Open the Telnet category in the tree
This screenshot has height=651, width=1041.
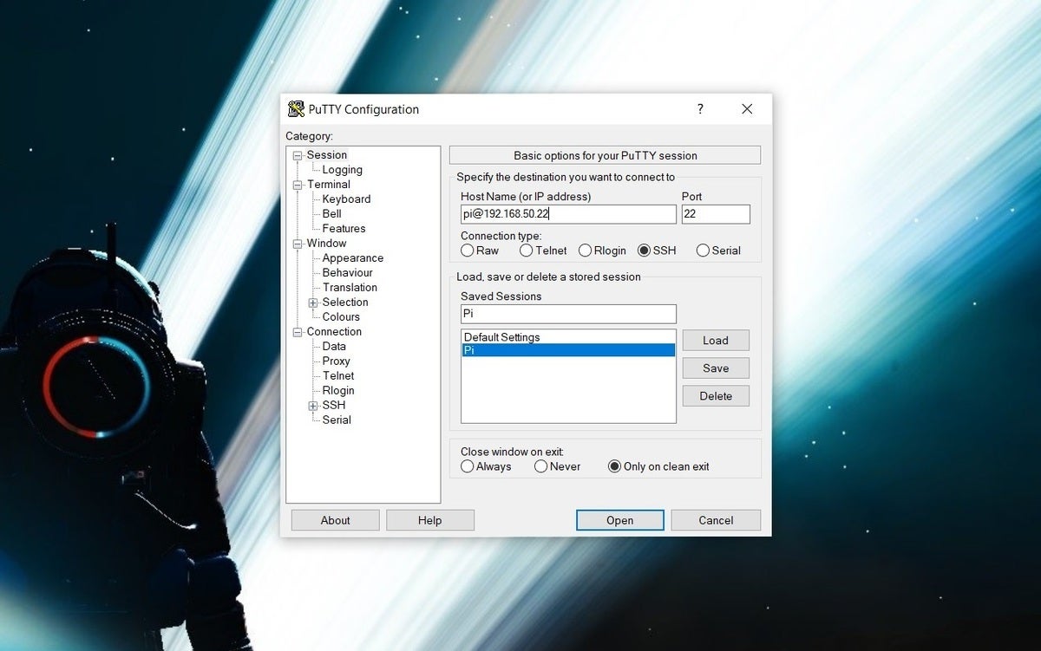click(338, 376)
